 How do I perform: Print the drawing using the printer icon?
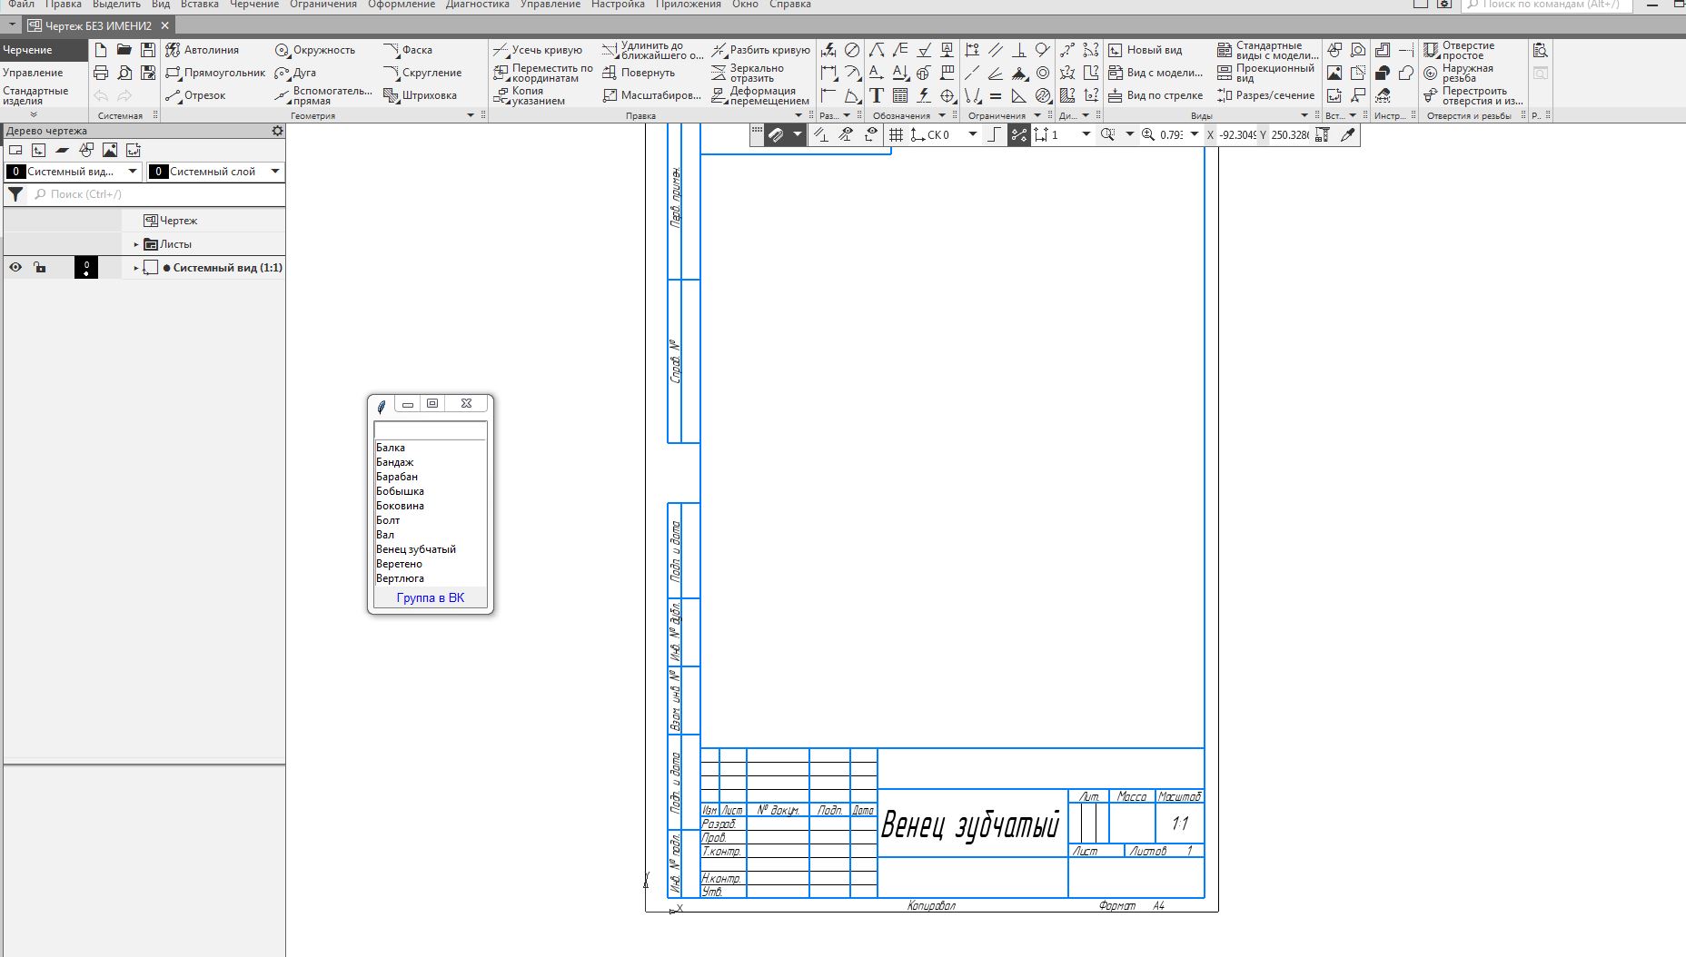click(x=101, y=73)
